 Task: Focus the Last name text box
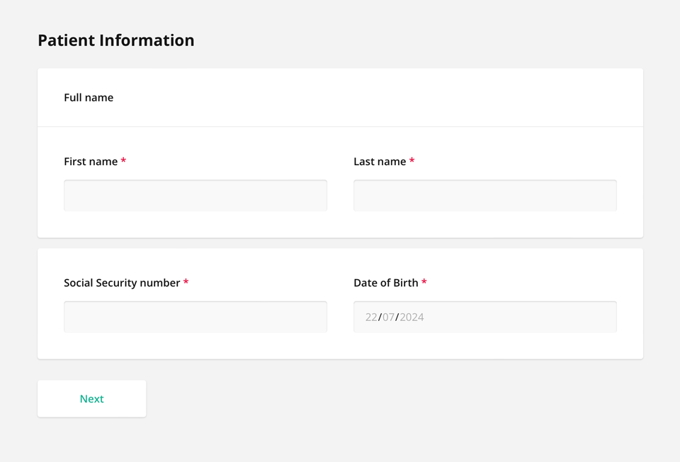(485, 196)
